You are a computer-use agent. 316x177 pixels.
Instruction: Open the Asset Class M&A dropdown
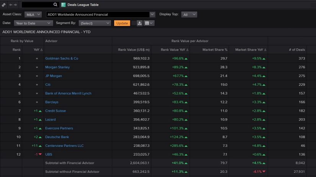click(x=33, y=14)
